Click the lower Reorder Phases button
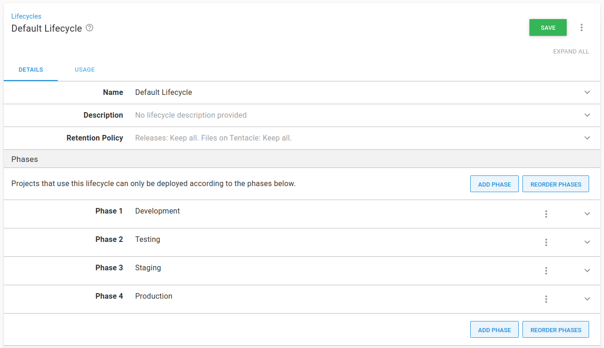The width and height of the screenshot is (604, 348). (x=556, y=329)
